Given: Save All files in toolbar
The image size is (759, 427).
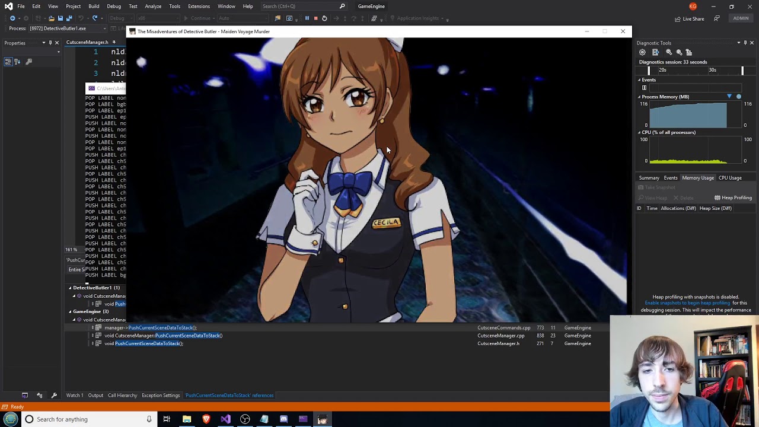Looking at the screenshot, I should (x=68, y=18).
